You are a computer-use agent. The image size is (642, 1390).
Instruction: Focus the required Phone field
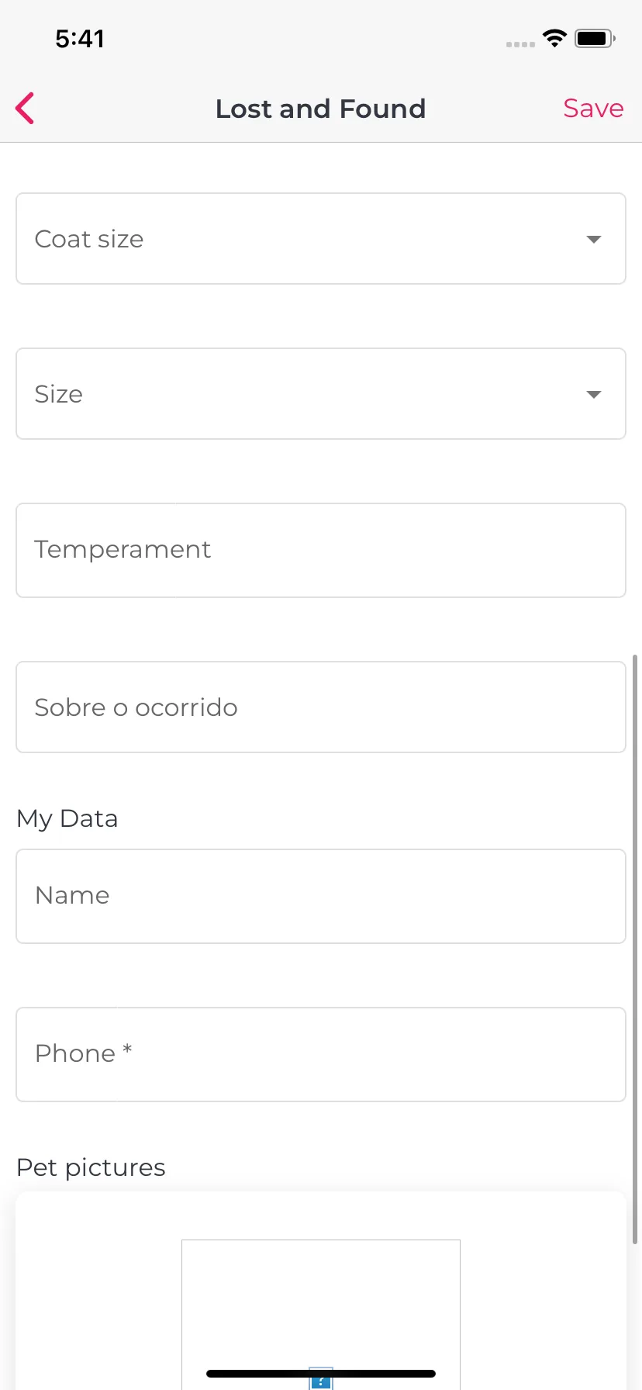(x=321, y=1054)
